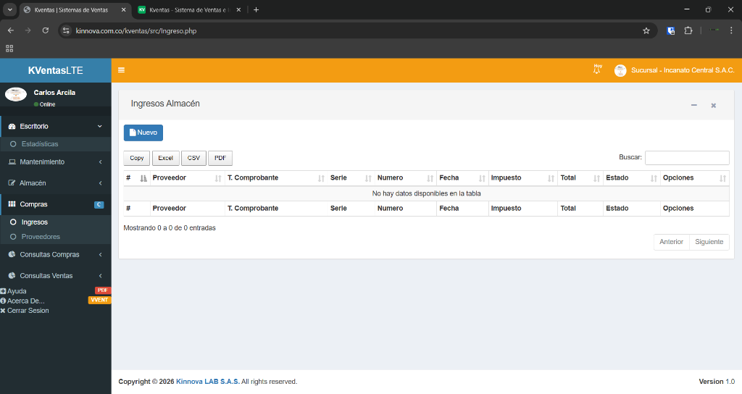Sort table by # column
This screenshot has height=394, width=742.
point(137,178)
